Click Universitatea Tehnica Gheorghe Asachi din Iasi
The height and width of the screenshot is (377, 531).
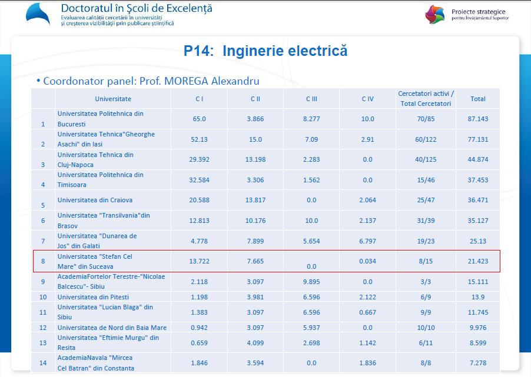click(106, 139)
